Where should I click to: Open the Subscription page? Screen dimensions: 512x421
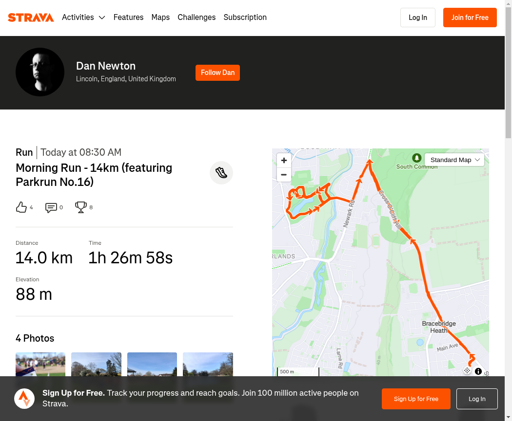[x=245, y=17]
